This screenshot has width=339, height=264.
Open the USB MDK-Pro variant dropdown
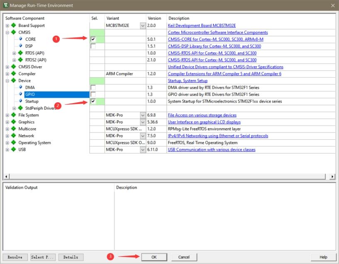coord(143,150)
